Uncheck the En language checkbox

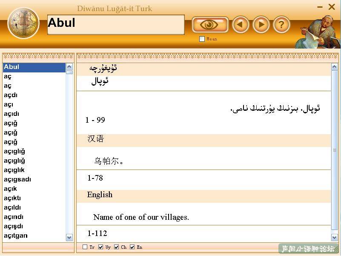coord(132,247)
